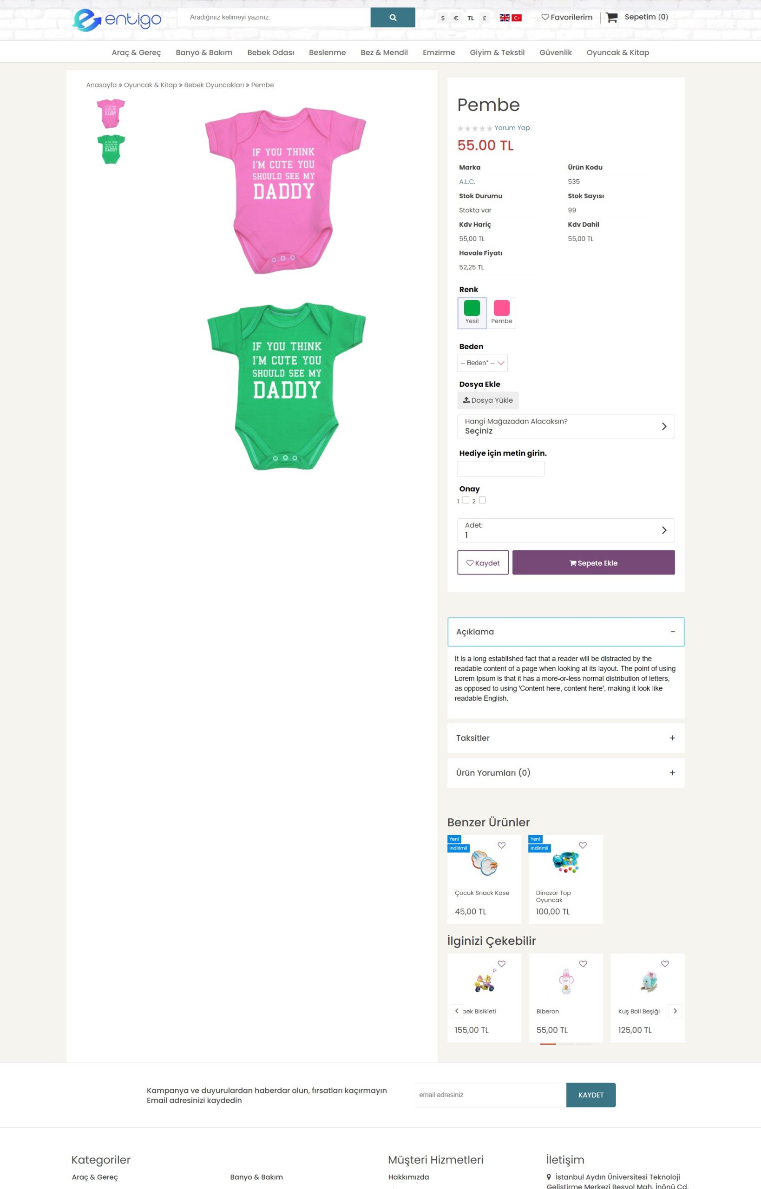The width and height of the screenshot is (761, 1189).
Task: Open Bebek Odası category menu
Action: tap(271, 52)
